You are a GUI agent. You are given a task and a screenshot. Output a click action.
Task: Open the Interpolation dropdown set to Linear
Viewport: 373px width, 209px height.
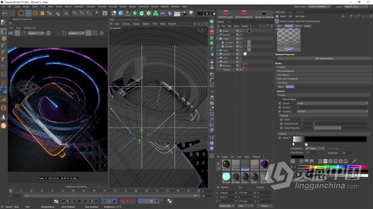(315, 148)
